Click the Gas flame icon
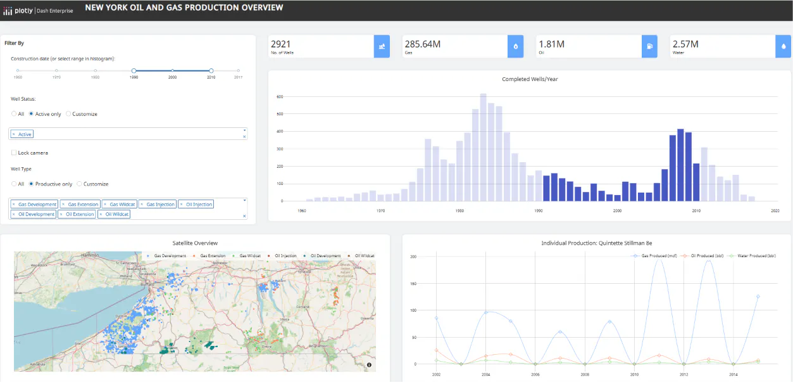 coord(516,46)
